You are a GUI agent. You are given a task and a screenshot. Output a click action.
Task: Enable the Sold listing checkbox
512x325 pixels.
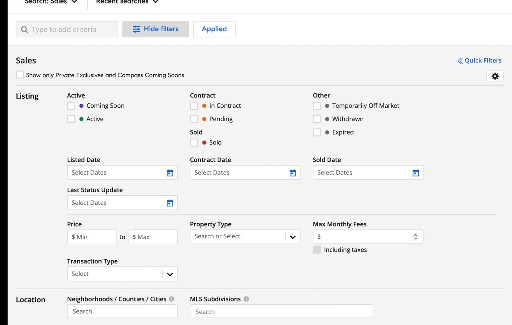click(194, 143)
